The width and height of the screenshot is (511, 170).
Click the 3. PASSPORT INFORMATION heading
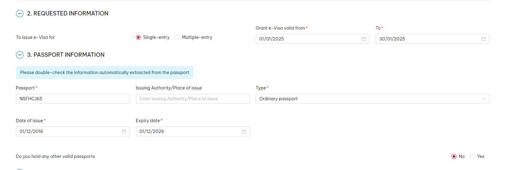[x=66, y=55]
